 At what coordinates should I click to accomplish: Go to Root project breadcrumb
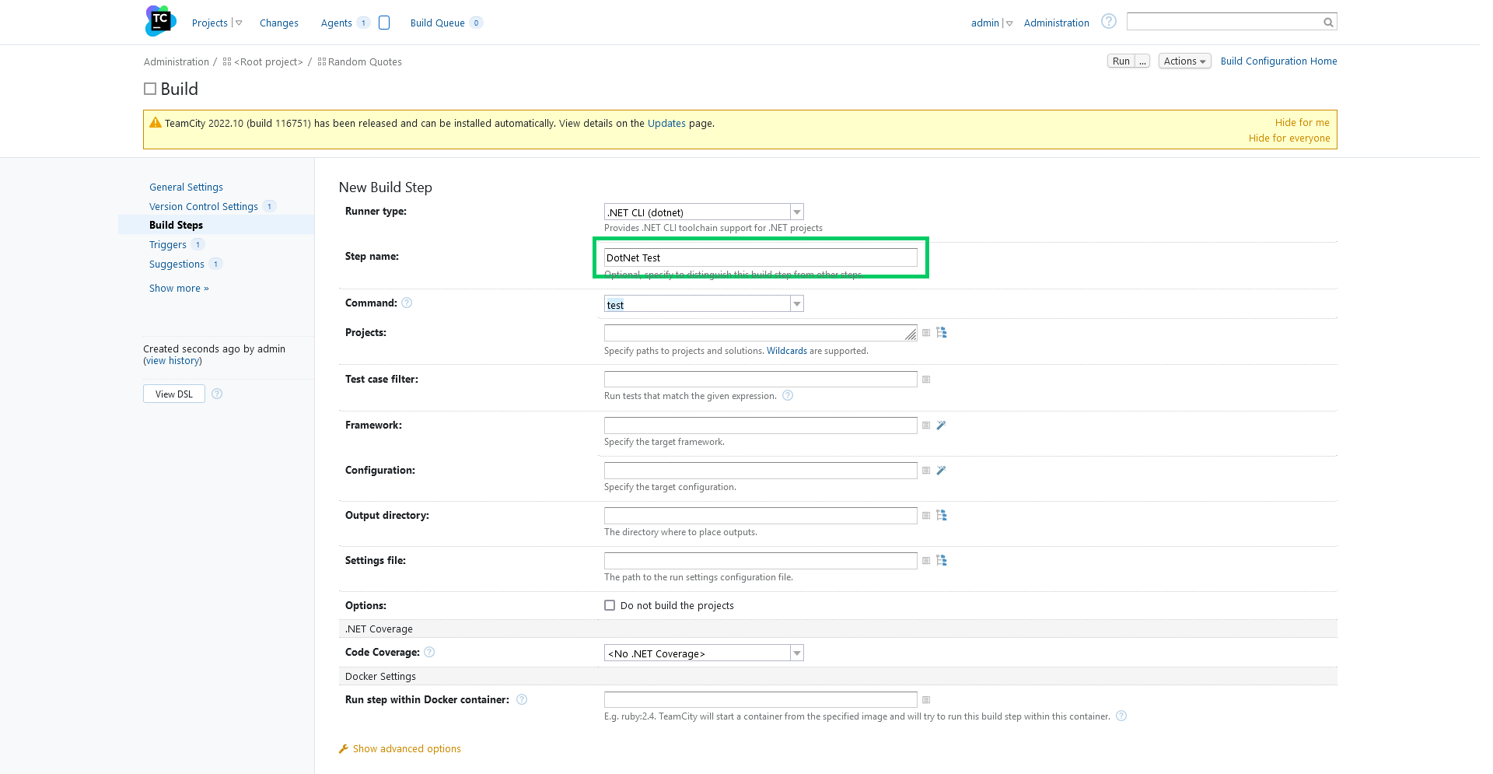pyautogui.click(x=268, y=62)
